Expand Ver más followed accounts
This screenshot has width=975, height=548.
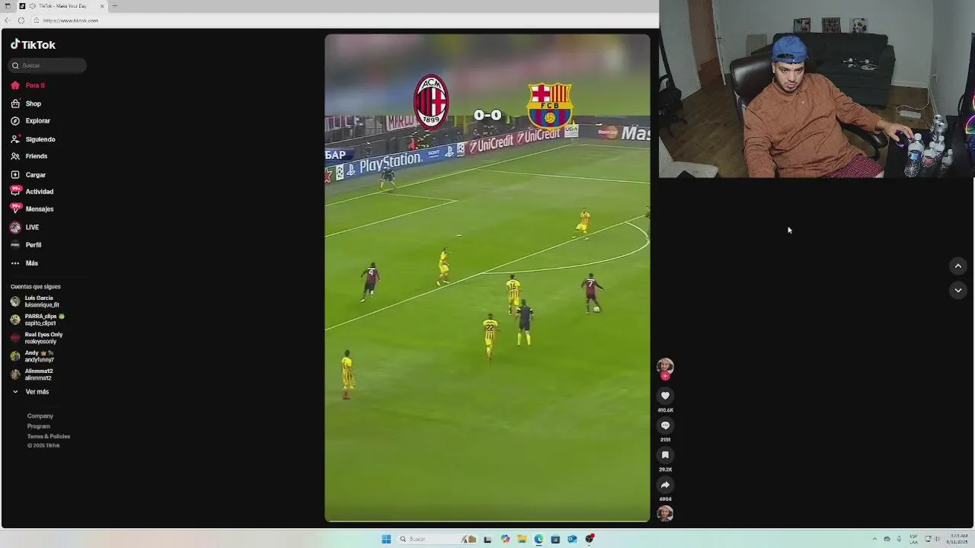[x=30, y=392]
